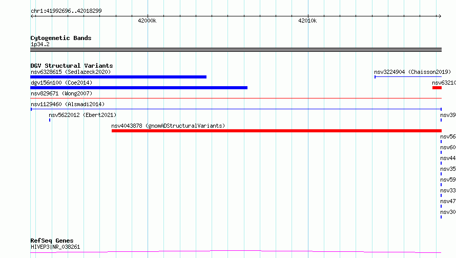Click the blue bar of dgv156n100
456x258 pixels.
click(139, 88)
